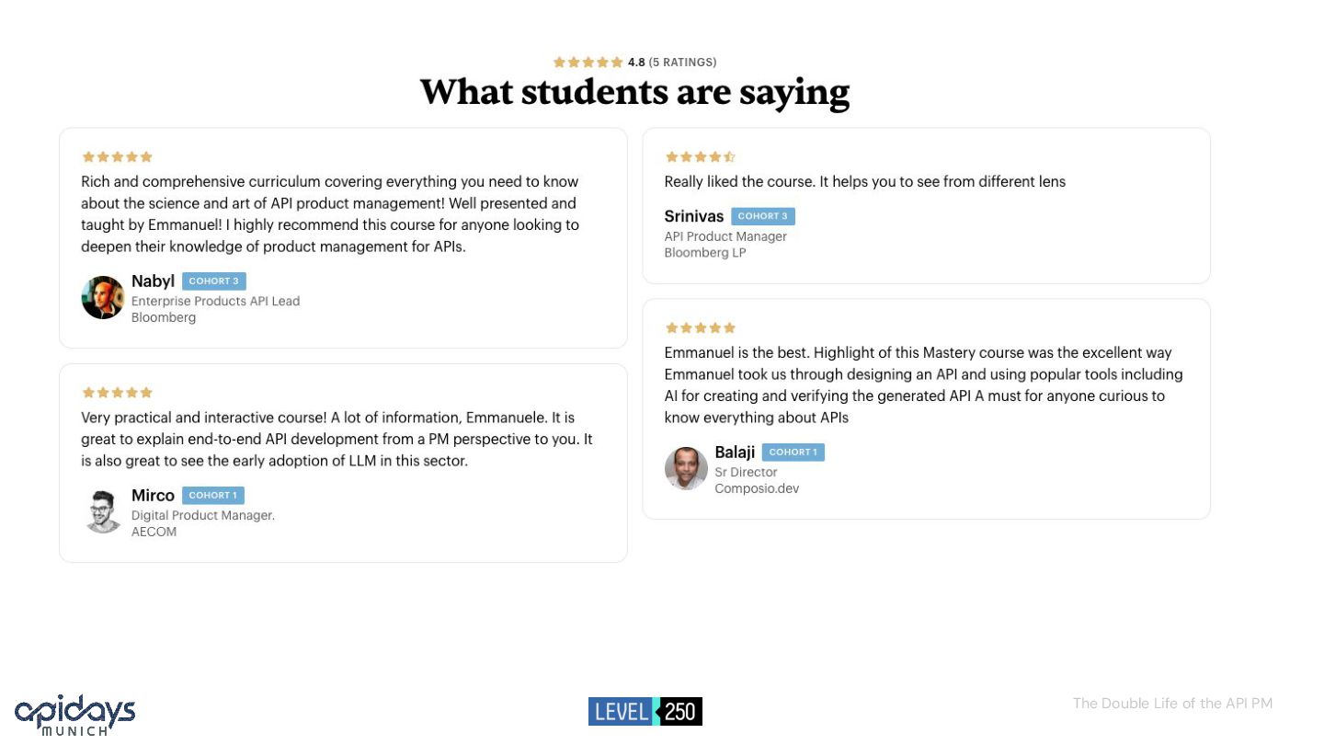The height and width of the screenshot is (745, 1324).
Task: Click 'The Double Life of the API PM' footer
Action: coord(1172,704)
